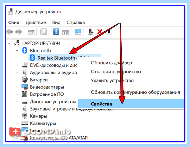Image resolution: width=190 pixels, height=147 pixels.
Task: Expand the Батареи category
Action: coord(17,80)
